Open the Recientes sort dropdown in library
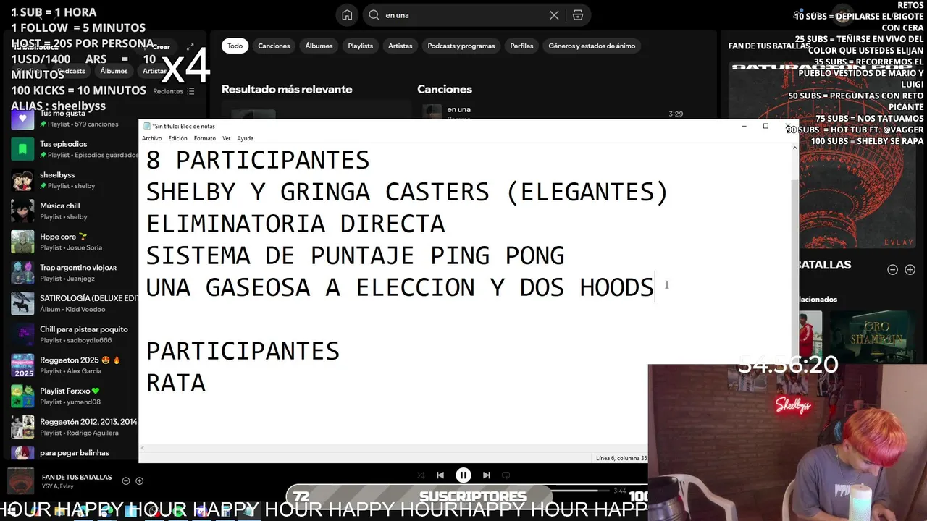The image size is (927, 521). [x=174, y=91]
